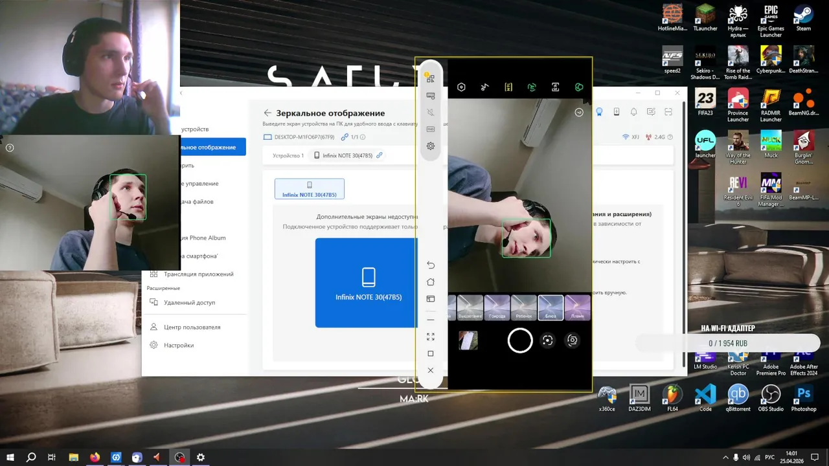Open taskbar search
The height and width of the screenshot is (466, 829).
click(31, 457)
